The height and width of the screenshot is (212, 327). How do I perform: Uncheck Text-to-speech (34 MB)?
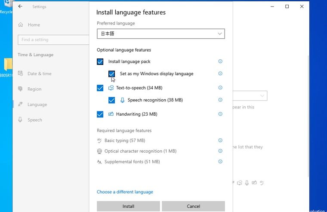tap(100, 88)
